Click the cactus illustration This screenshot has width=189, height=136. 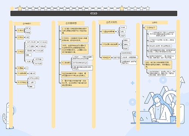pyautogui.click(x=8, y=116)
